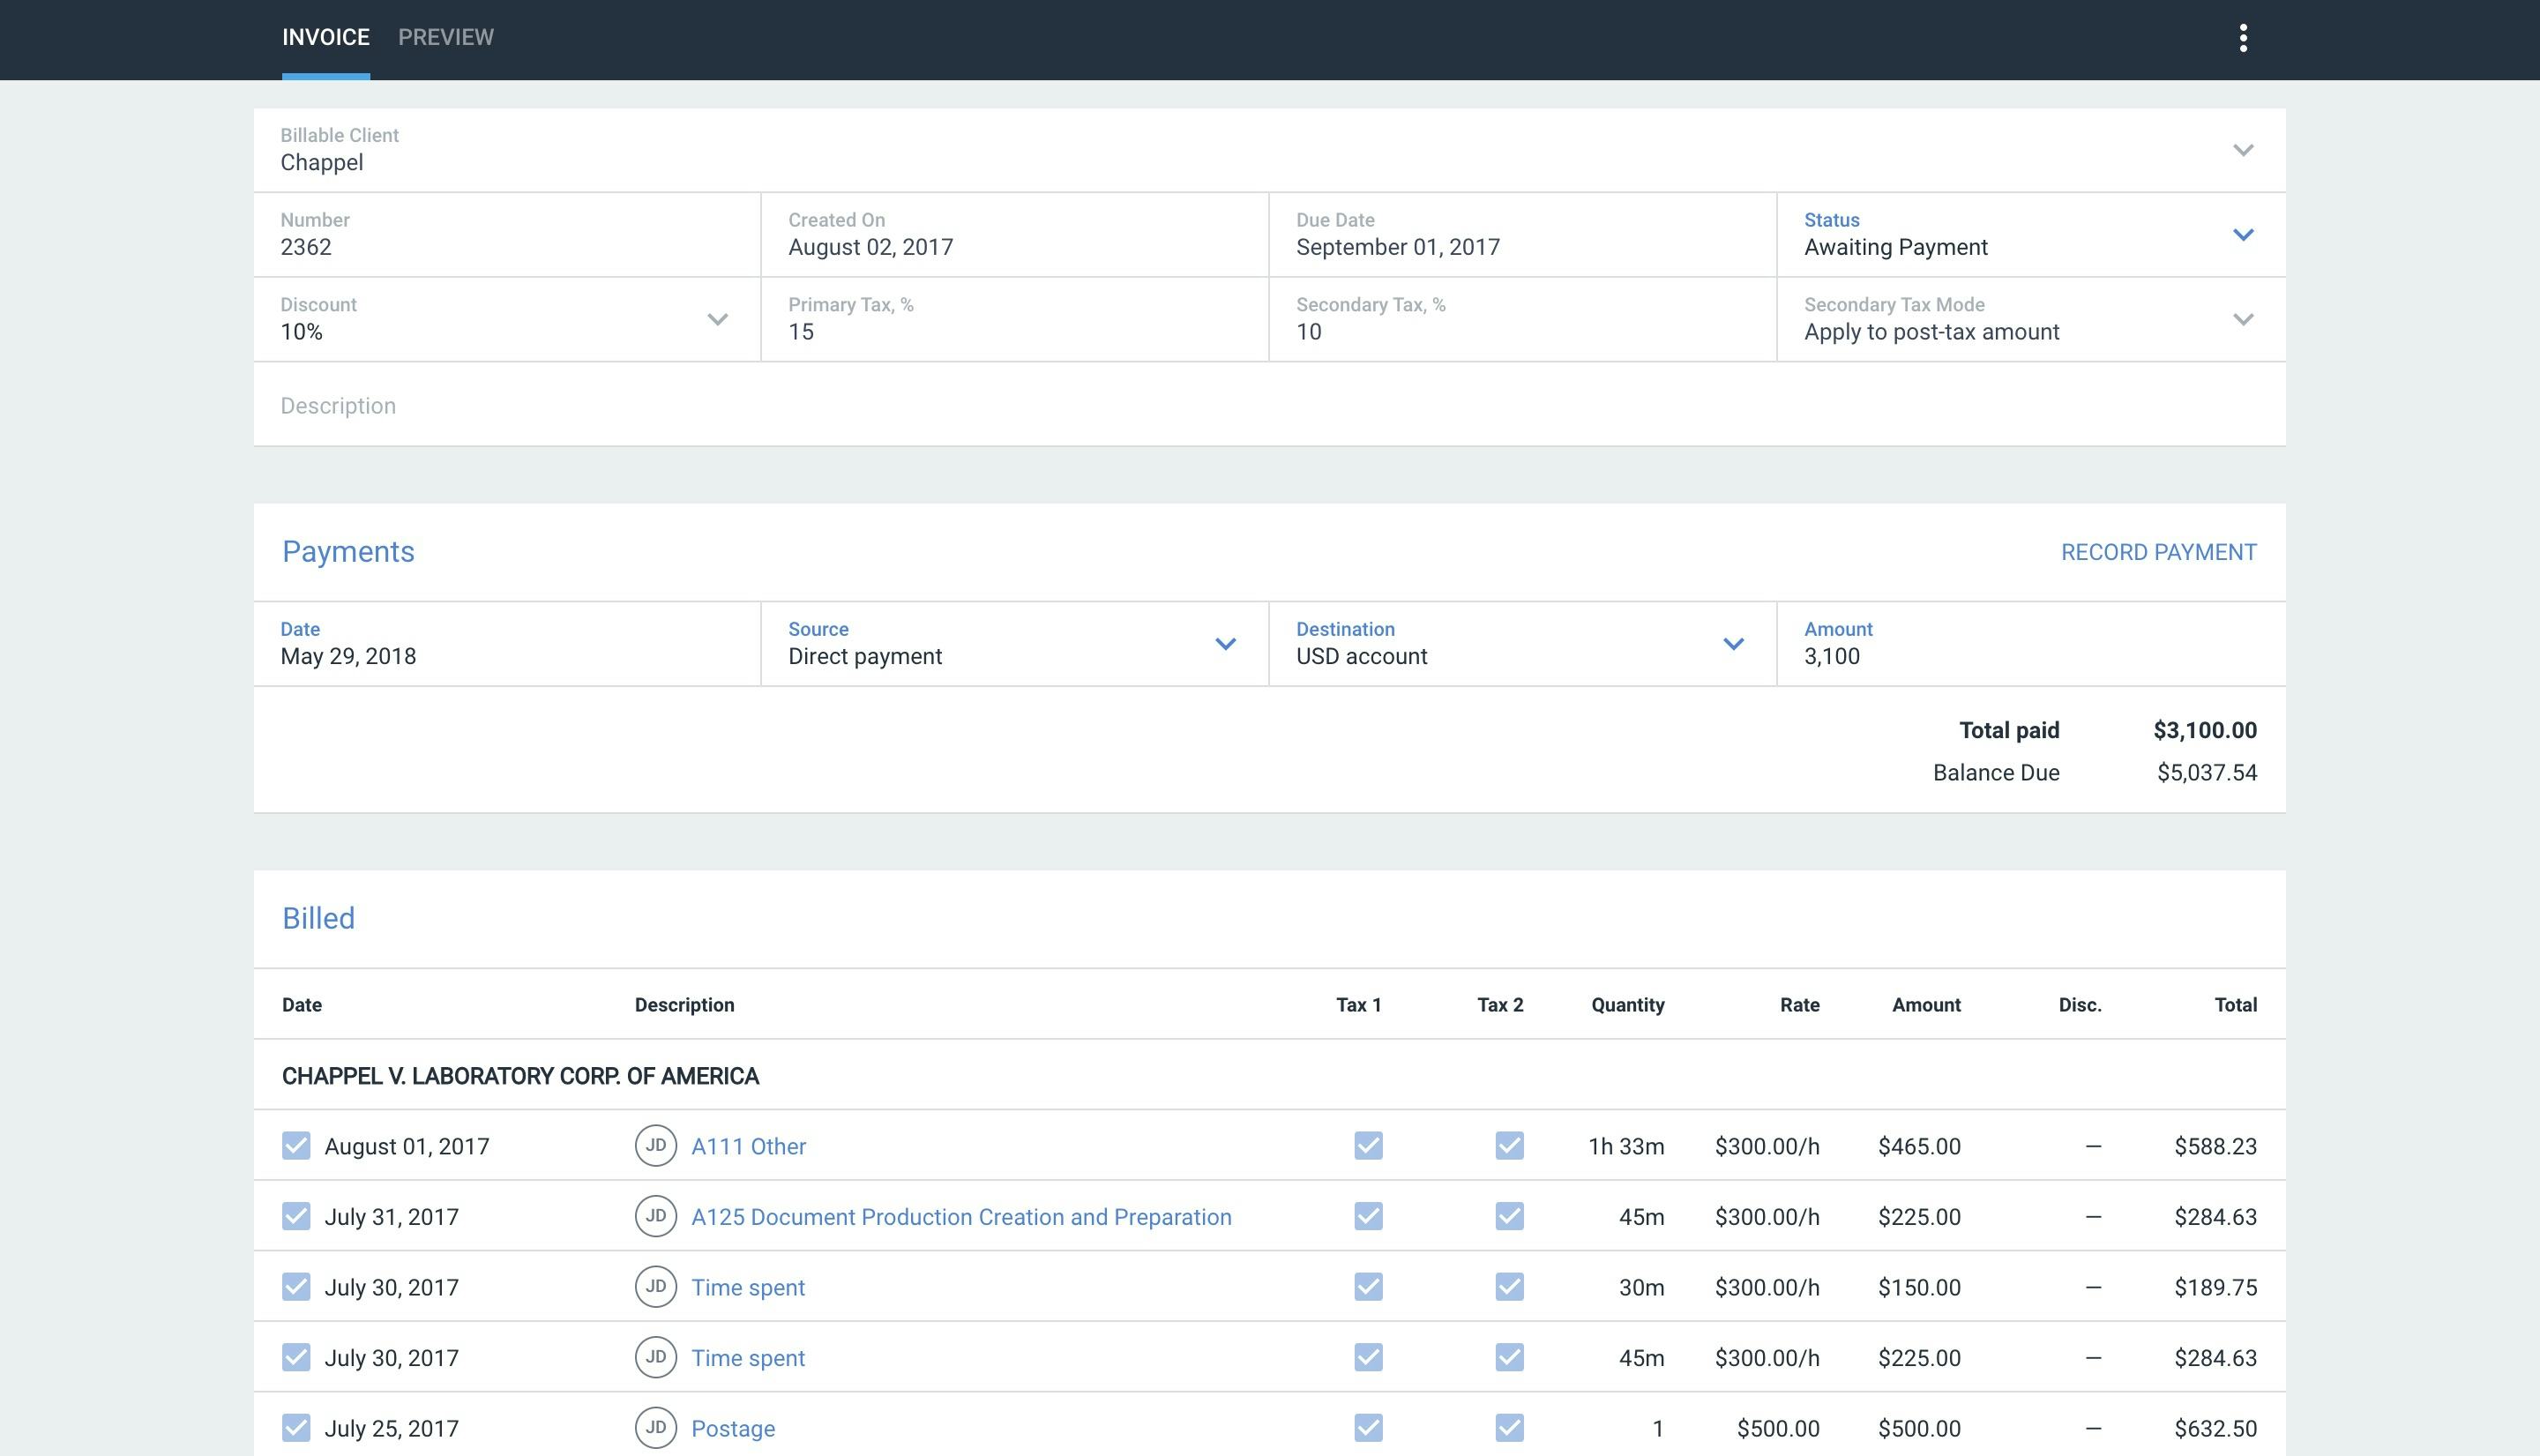Click RECORD PAYMENT
Screen dimensions: 2540x1456
coord(2159,551)
